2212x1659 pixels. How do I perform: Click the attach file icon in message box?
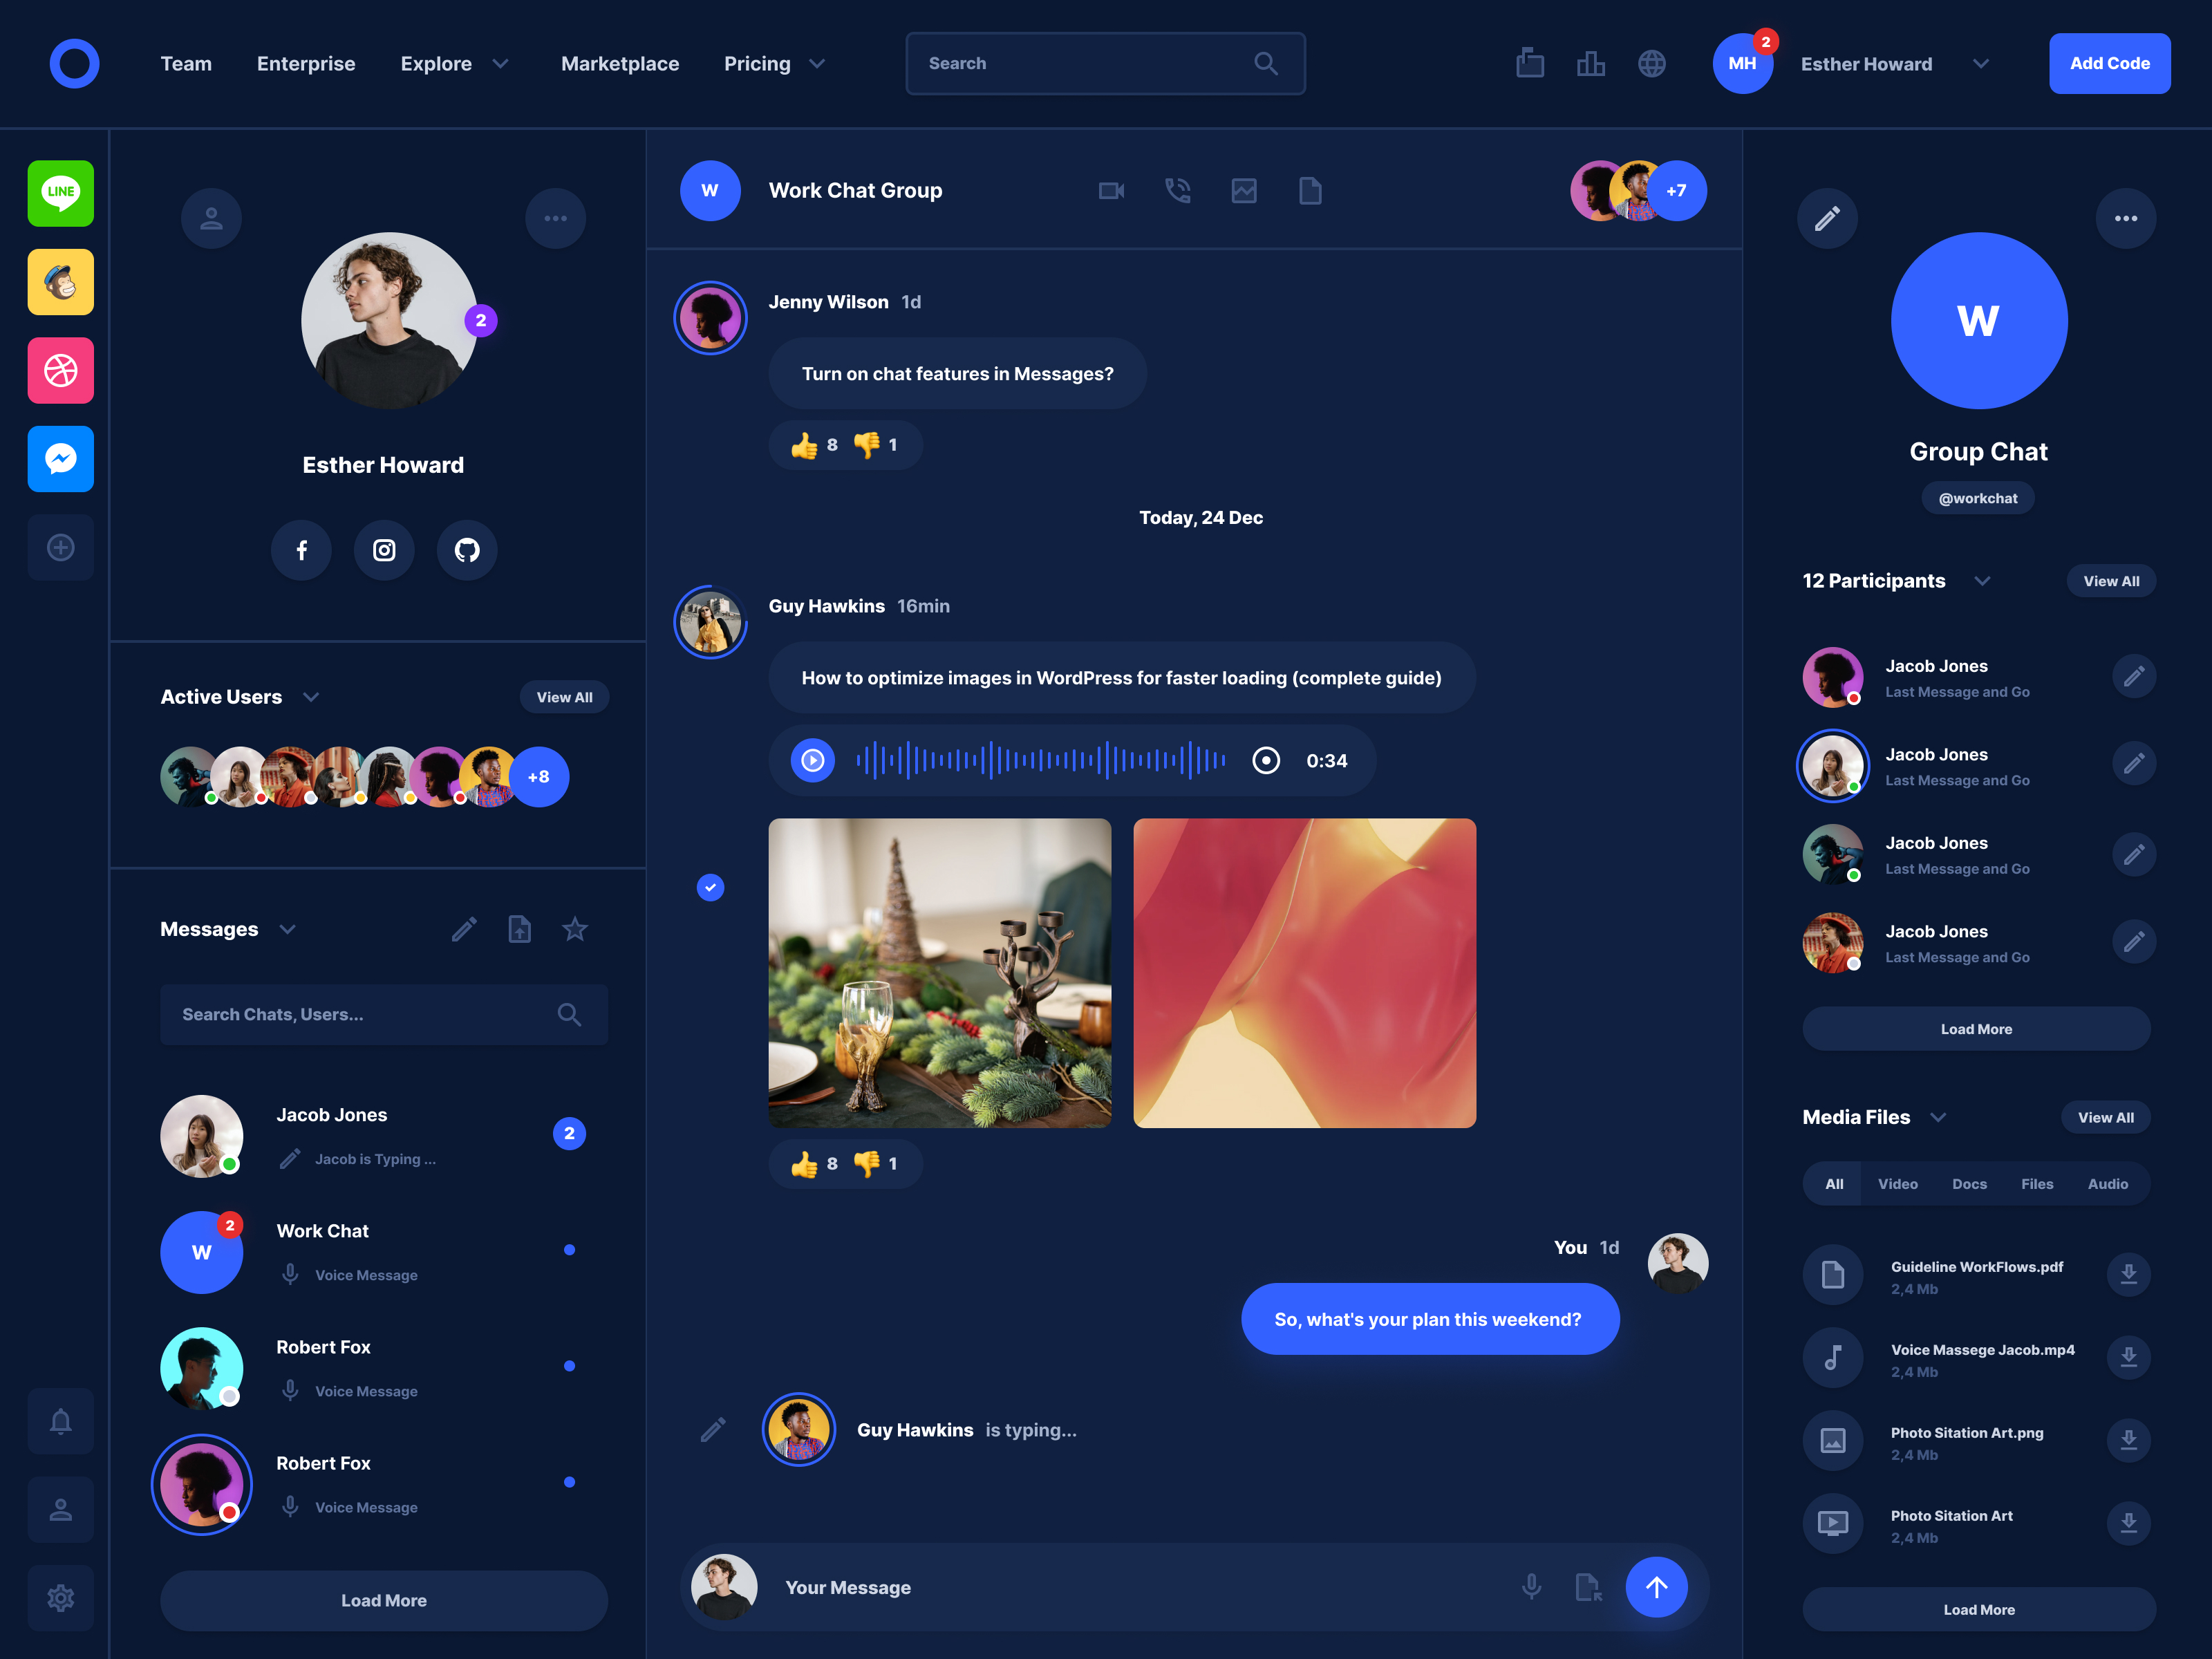point(1588,1587)
